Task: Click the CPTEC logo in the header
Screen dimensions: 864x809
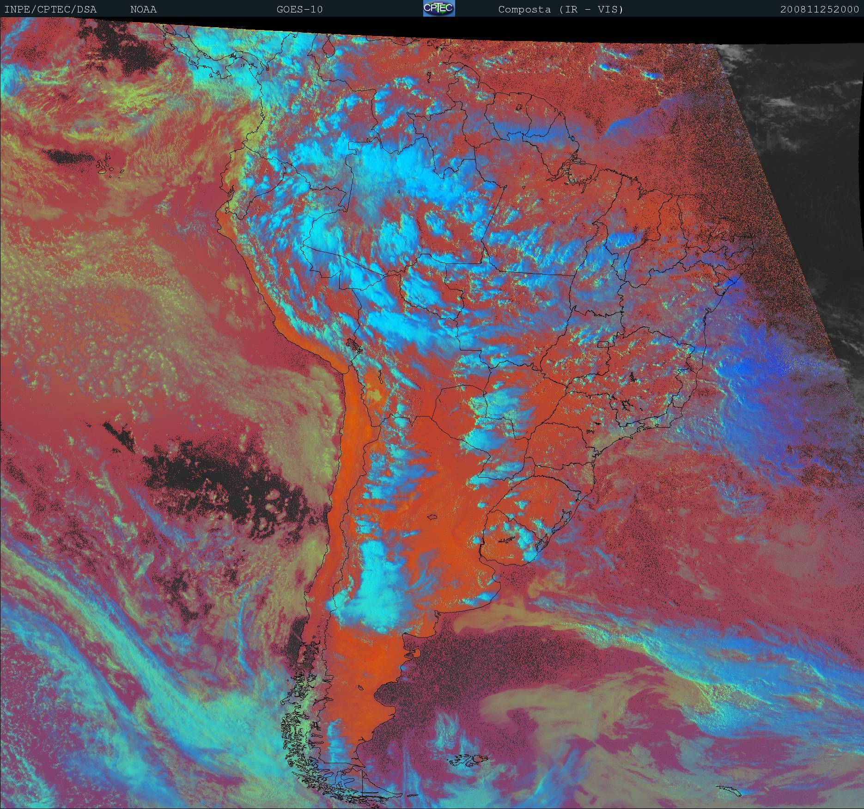Action: [439, 8]
